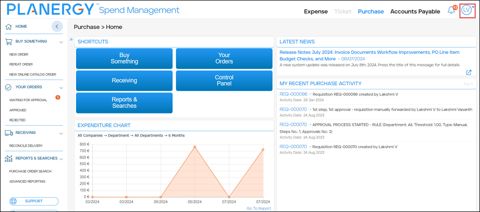Collapse the Your Orders section chevron

[61, 88]
